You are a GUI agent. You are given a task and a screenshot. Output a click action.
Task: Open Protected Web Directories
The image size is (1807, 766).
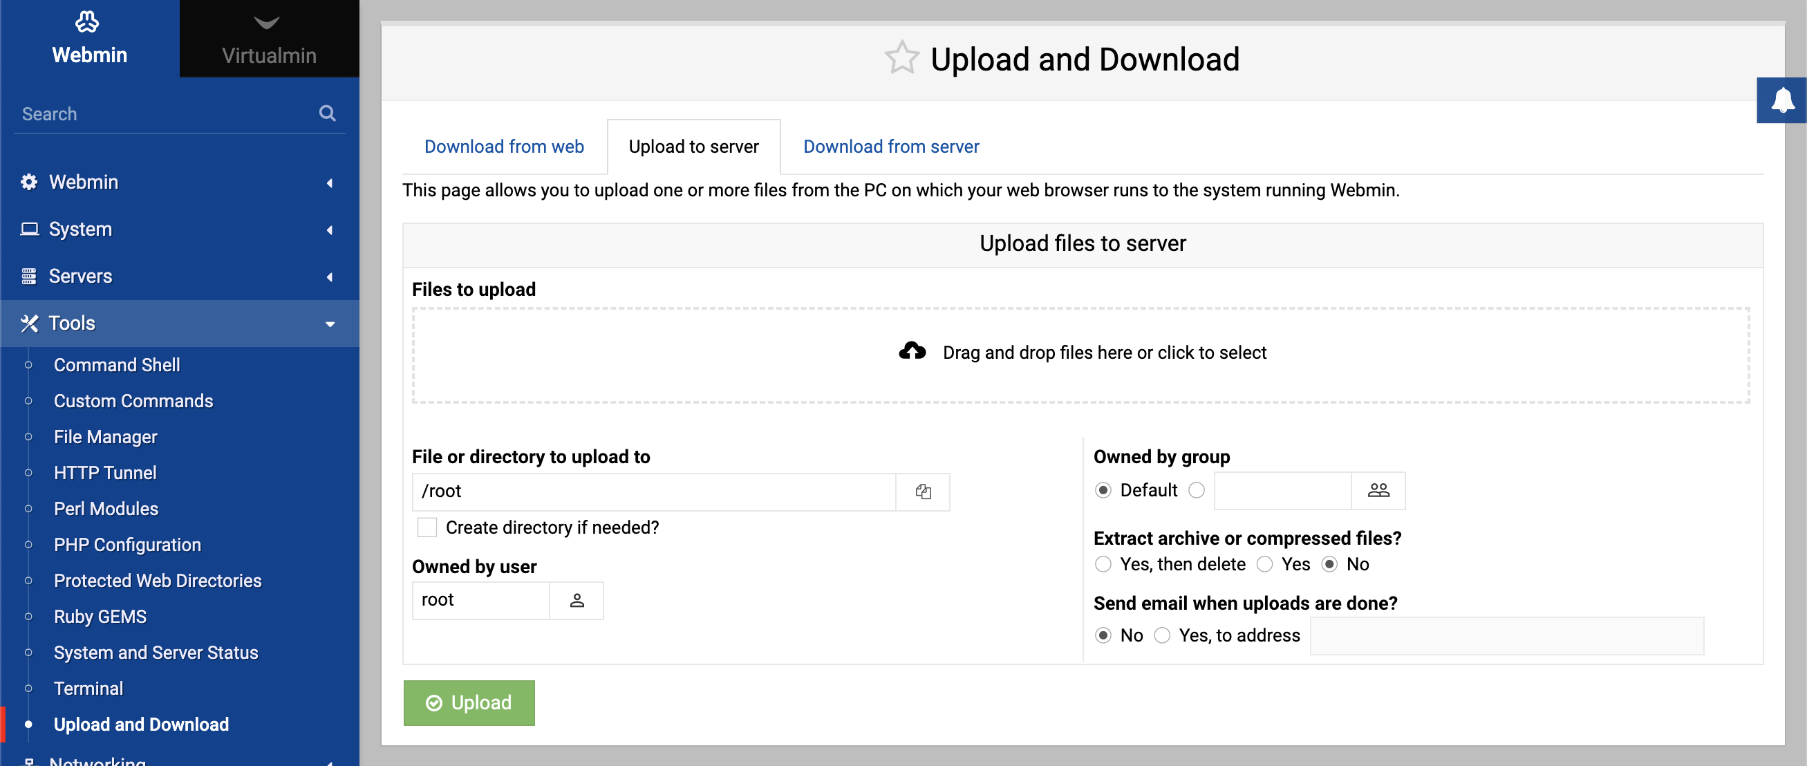coord(157,580)
